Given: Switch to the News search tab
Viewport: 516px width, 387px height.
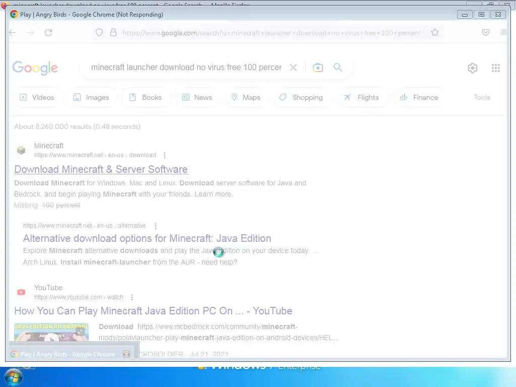Looking at the screenshot, I should coord(197,97).
